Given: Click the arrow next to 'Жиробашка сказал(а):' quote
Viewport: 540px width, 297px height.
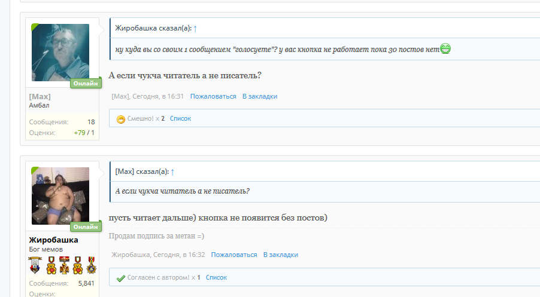Looking at the screenshot, I should [195, 28].
